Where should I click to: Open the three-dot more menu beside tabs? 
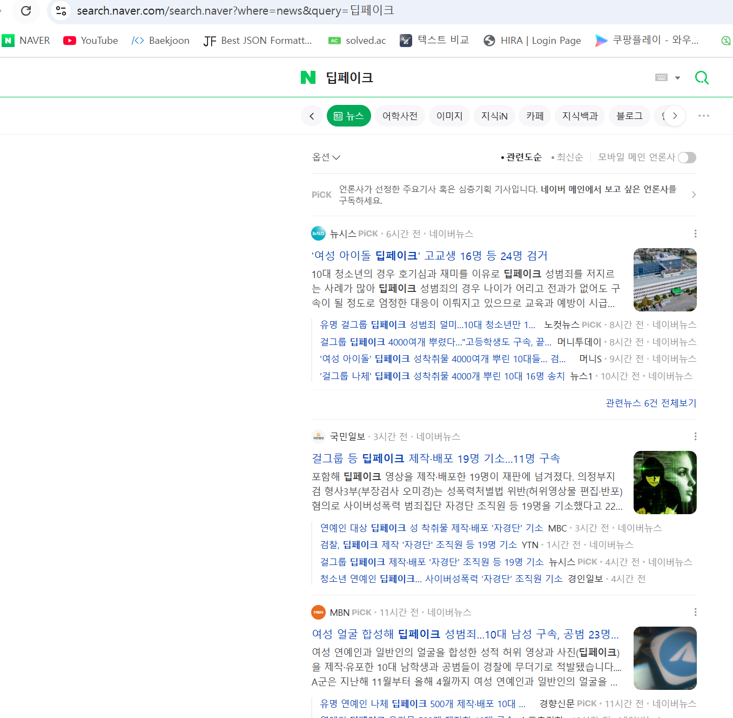pos(703,116)
